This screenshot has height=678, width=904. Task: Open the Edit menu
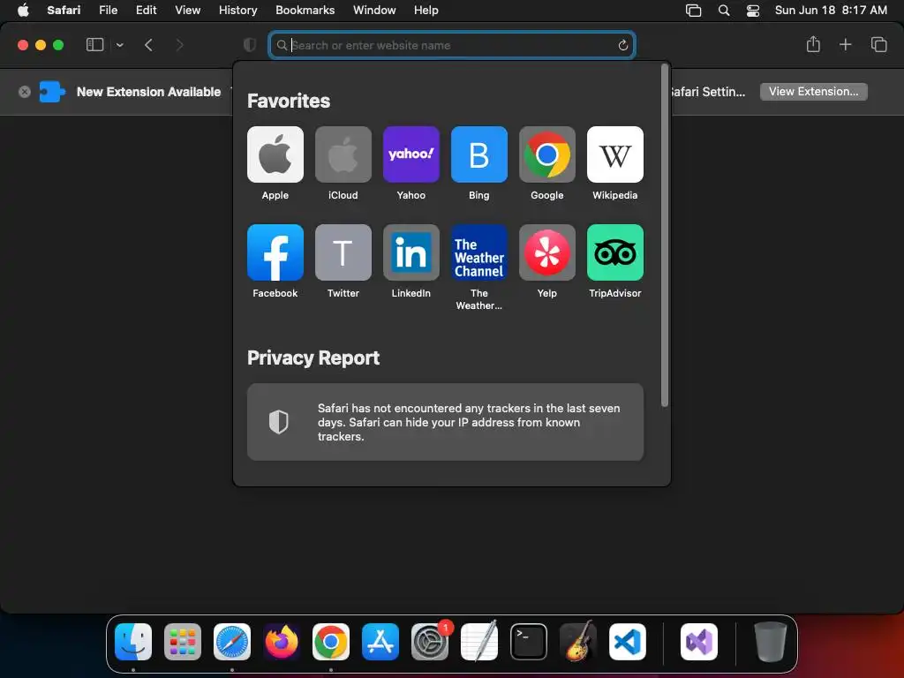146,11
